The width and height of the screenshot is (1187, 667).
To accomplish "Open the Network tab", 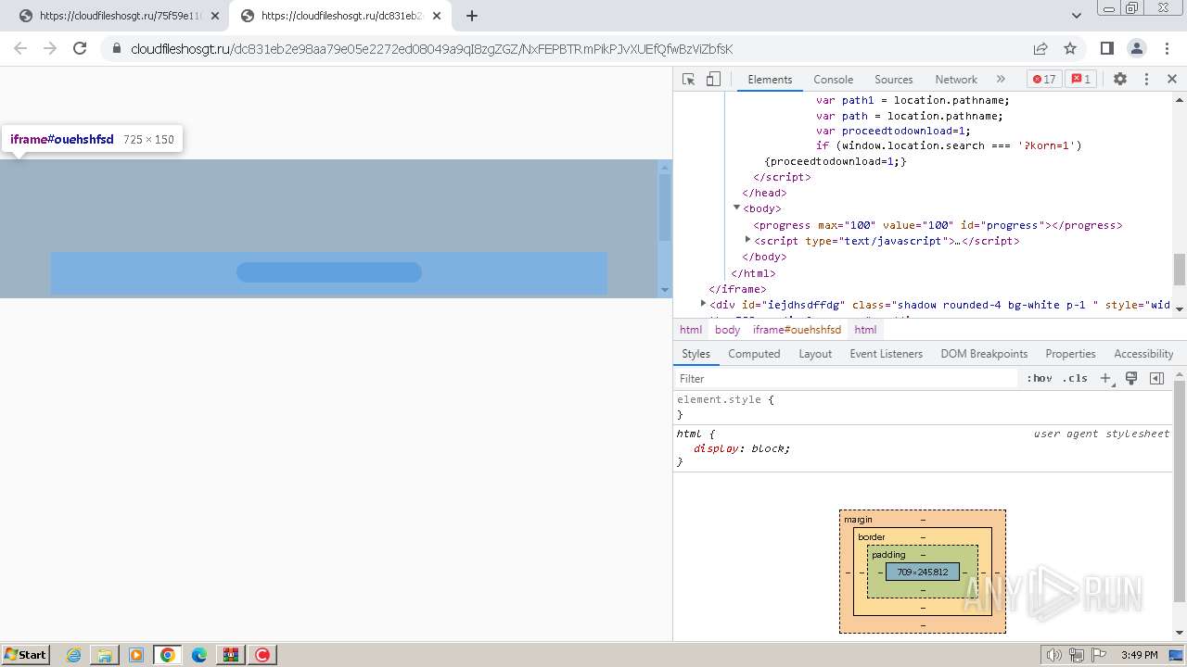I will 956,79.
